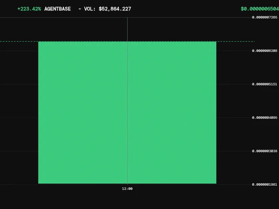This screenshot has width=279, height=209.
Task: Click the +223.42% price change figure
Action: 29,9
